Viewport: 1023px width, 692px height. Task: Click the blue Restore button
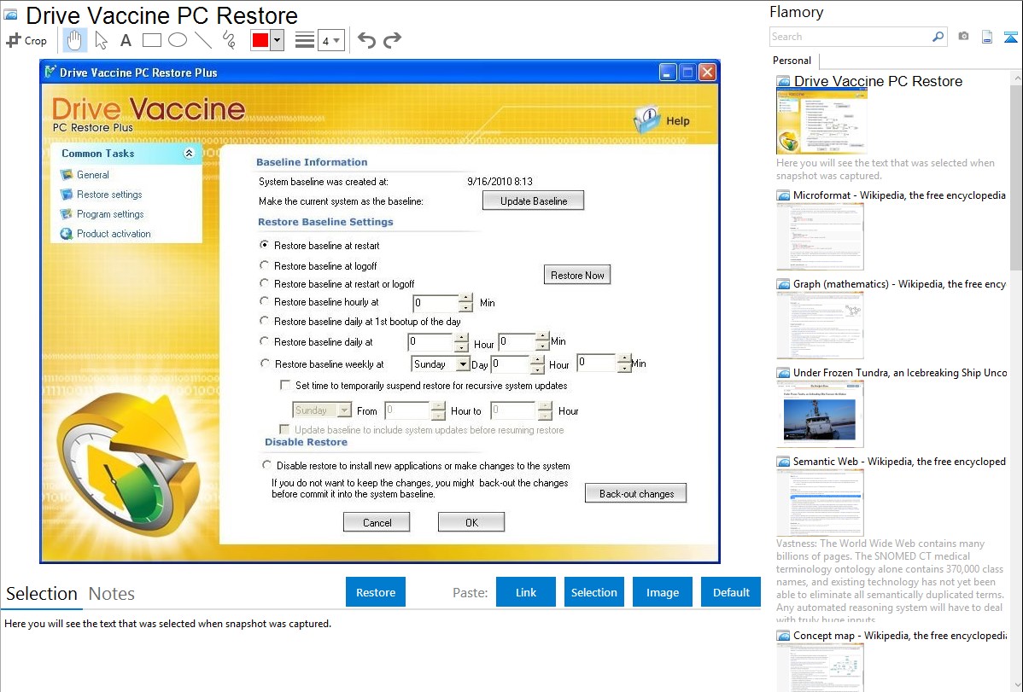click(x=376, y=592)
